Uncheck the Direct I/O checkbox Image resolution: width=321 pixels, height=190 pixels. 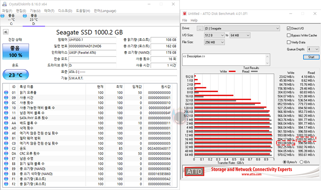[289, 28]
